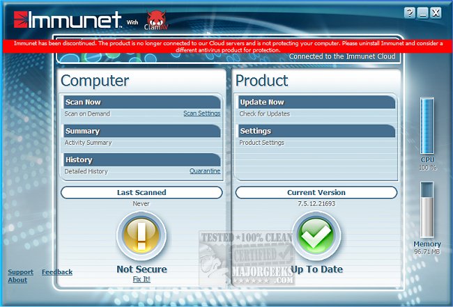Click the 'Never' last scanned value
Viewport: 453px width, 307px height.
pyautogui.click(x=141, y=204)
